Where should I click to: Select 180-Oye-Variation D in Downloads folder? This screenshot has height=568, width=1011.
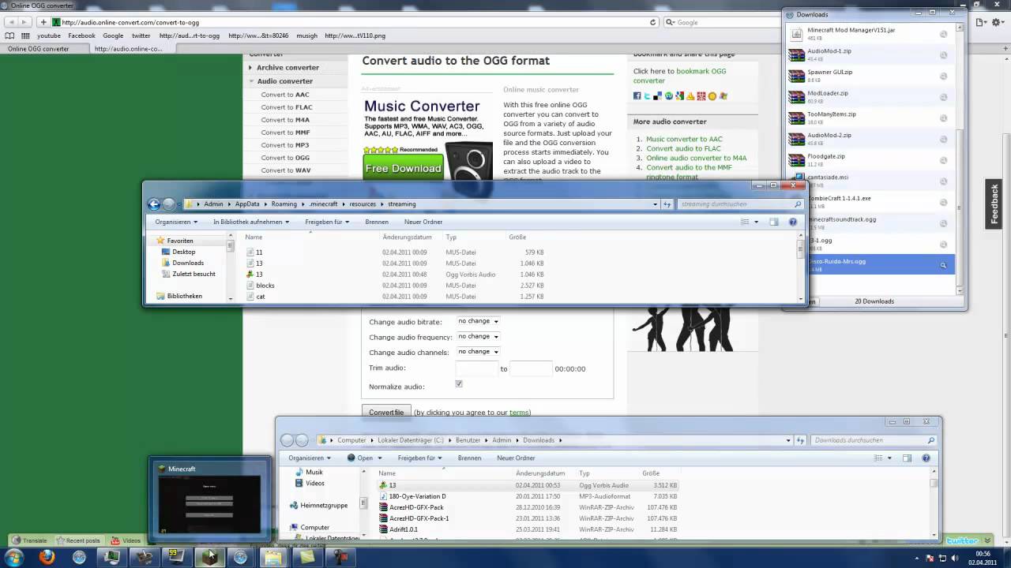(x=417, y=496)
